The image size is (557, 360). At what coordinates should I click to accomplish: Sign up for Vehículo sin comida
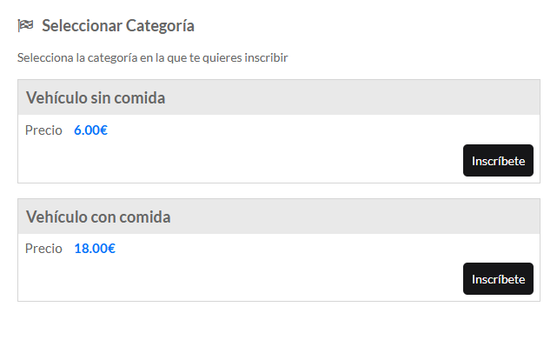click(498, 161)
